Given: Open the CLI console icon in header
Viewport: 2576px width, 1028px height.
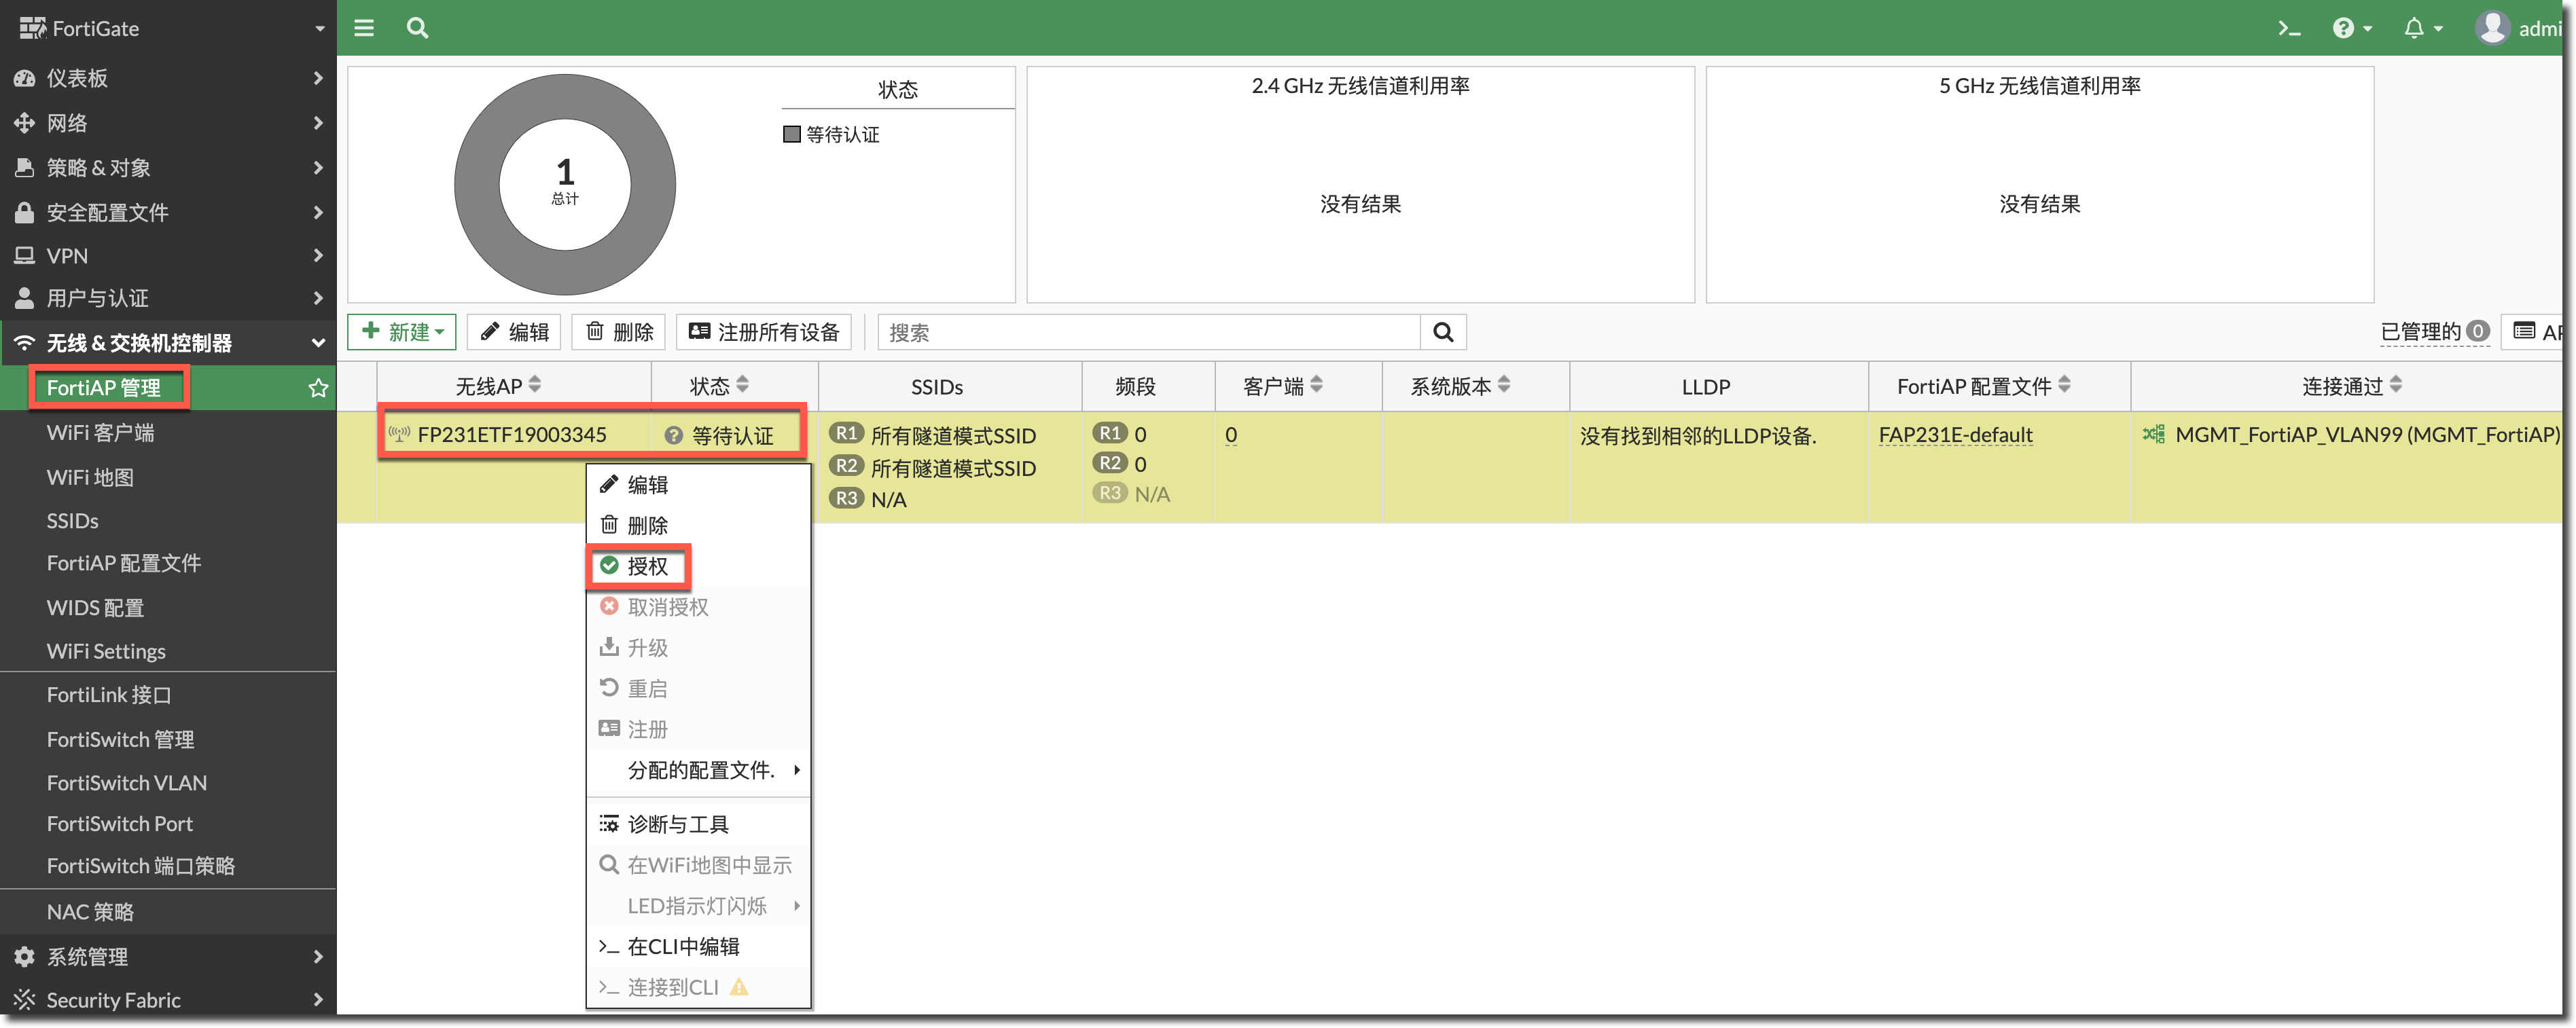Looking at the screenshot, I should pyautogui.click(x=2289, y=28).
